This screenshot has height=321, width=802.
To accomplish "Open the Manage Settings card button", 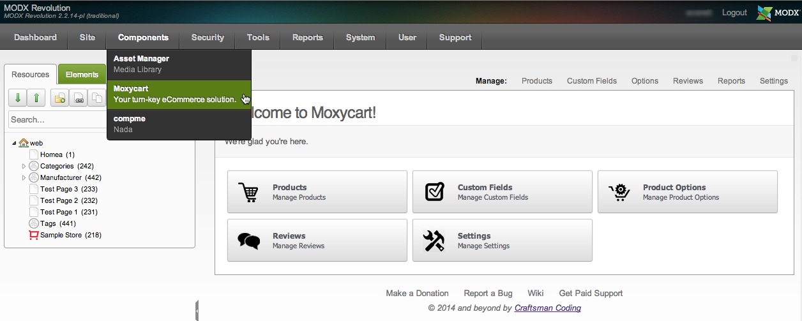I will [x=503, y=240].
